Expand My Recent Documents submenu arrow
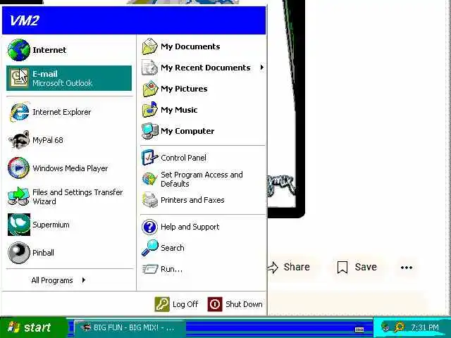This screenshot has height=338, width=451. click(261, 68)
